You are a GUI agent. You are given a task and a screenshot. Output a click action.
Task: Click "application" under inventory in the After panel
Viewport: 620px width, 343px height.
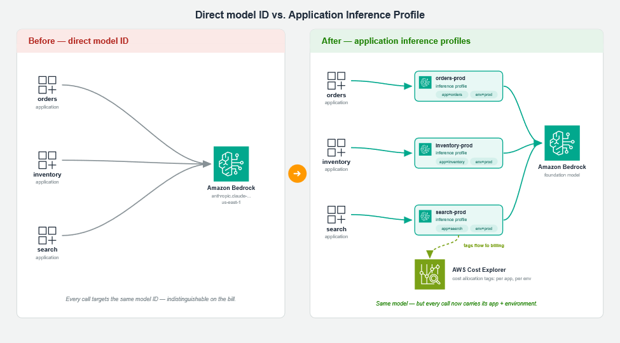336,170
